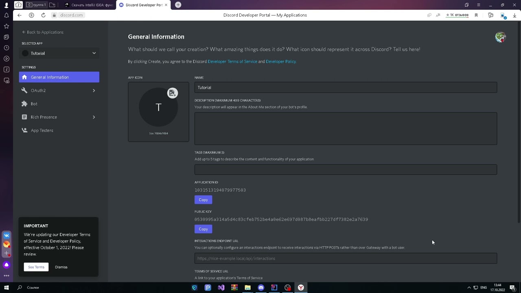Screen dimensions: 521x293
Task: Reload the current page
Action: (x=43, y=15)
